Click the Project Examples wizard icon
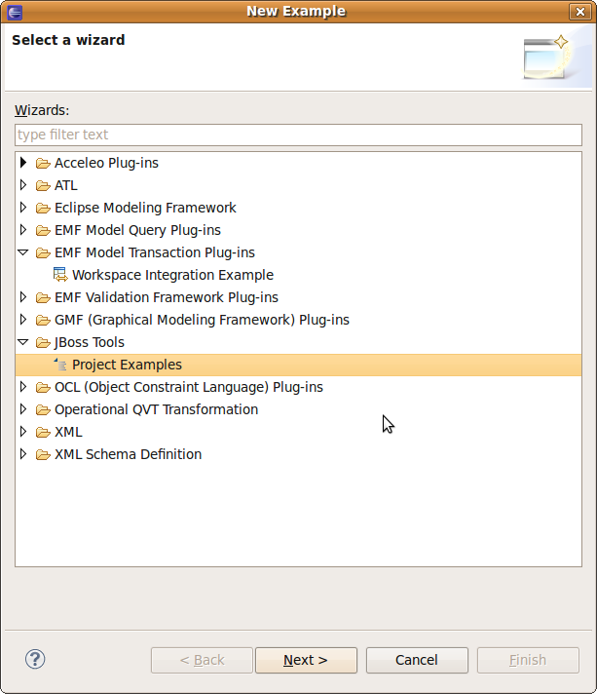 pyautogui.click(x=60, y=365)
